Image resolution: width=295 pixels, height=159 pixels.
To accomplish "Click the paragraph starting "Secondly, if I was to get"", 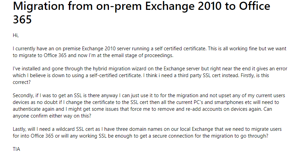I will [x=149, y=106].
